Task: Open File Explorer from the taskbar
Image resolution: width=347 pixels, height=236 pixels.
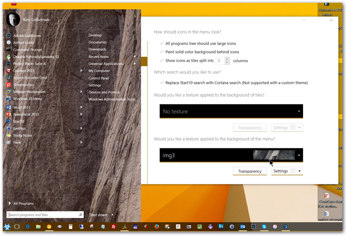Action: pyautogui.click(x=38, y=227)
